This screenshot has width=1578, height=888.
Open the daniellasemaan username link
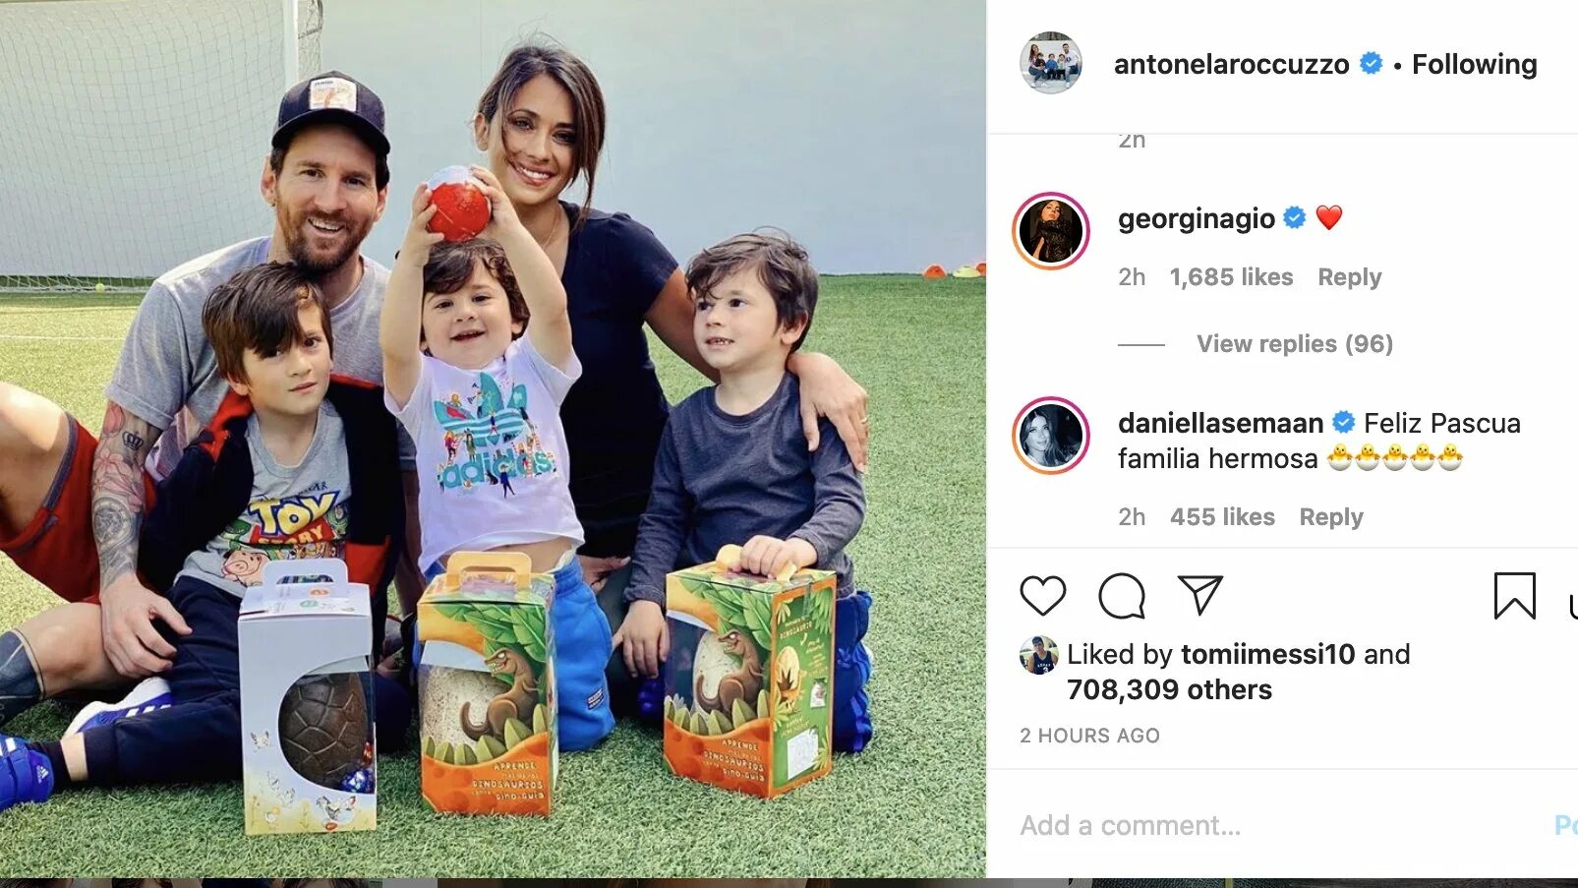[x=1220, y=423]
